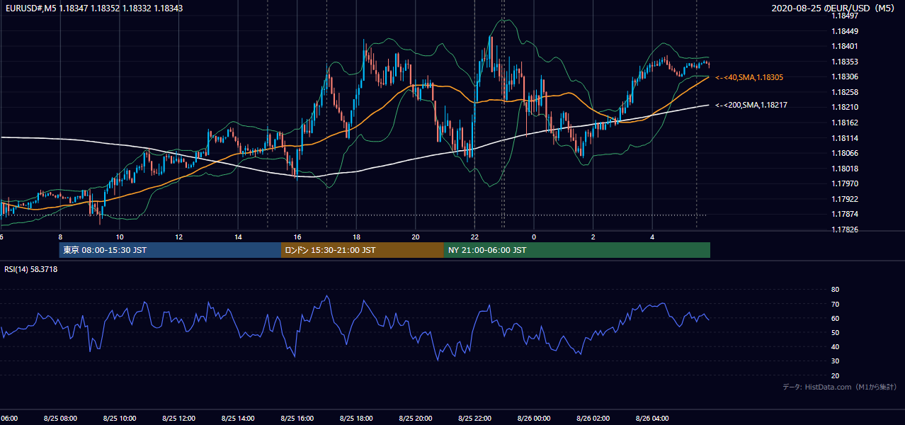Click price level 1.18018 on the axis
Viewport: 905px width, 425px height.
[x=845, y=169]
